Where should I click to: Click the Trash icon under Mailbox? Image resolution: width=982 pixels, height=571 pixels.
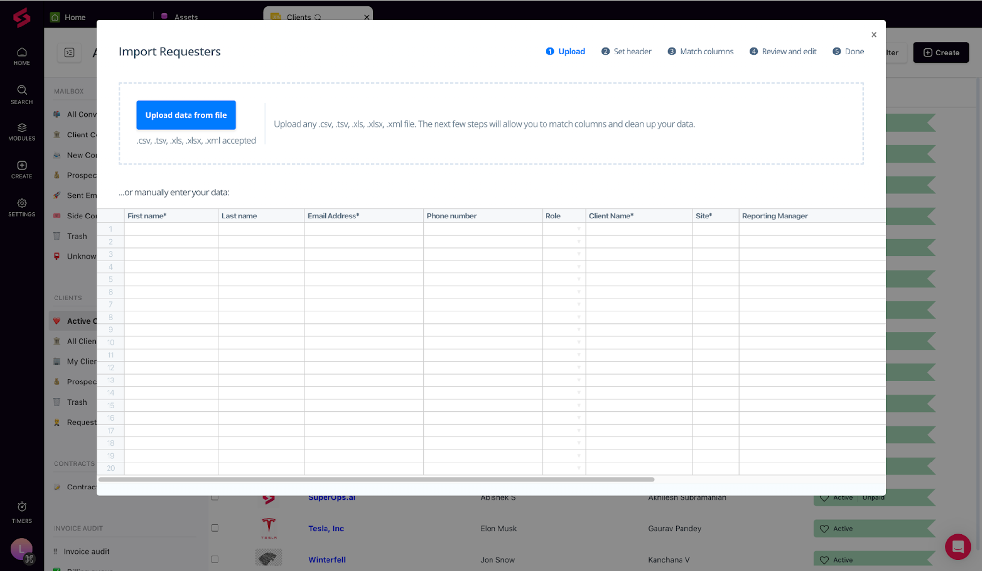pyautogui.click(x=57, y=236)
